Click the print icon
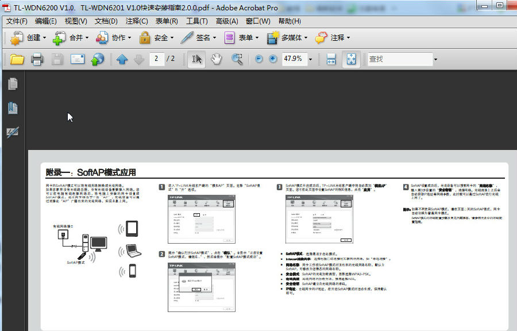 pos(37,59)
